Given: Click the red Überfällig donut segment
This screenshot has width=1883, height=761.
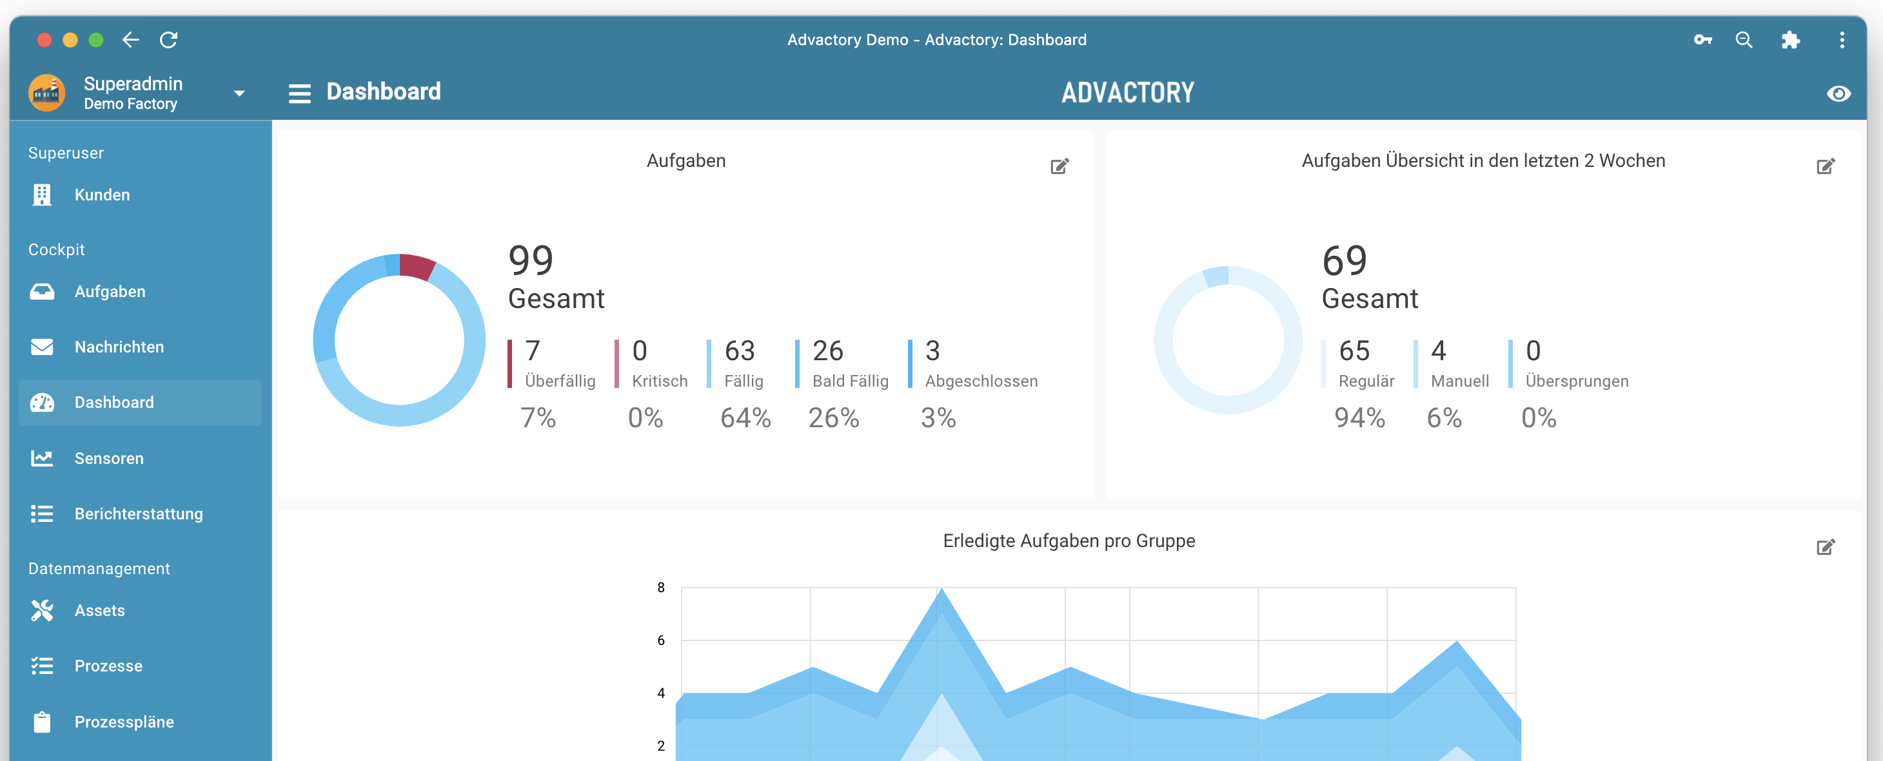Looking at the screenshot, I should coord(417,266).
